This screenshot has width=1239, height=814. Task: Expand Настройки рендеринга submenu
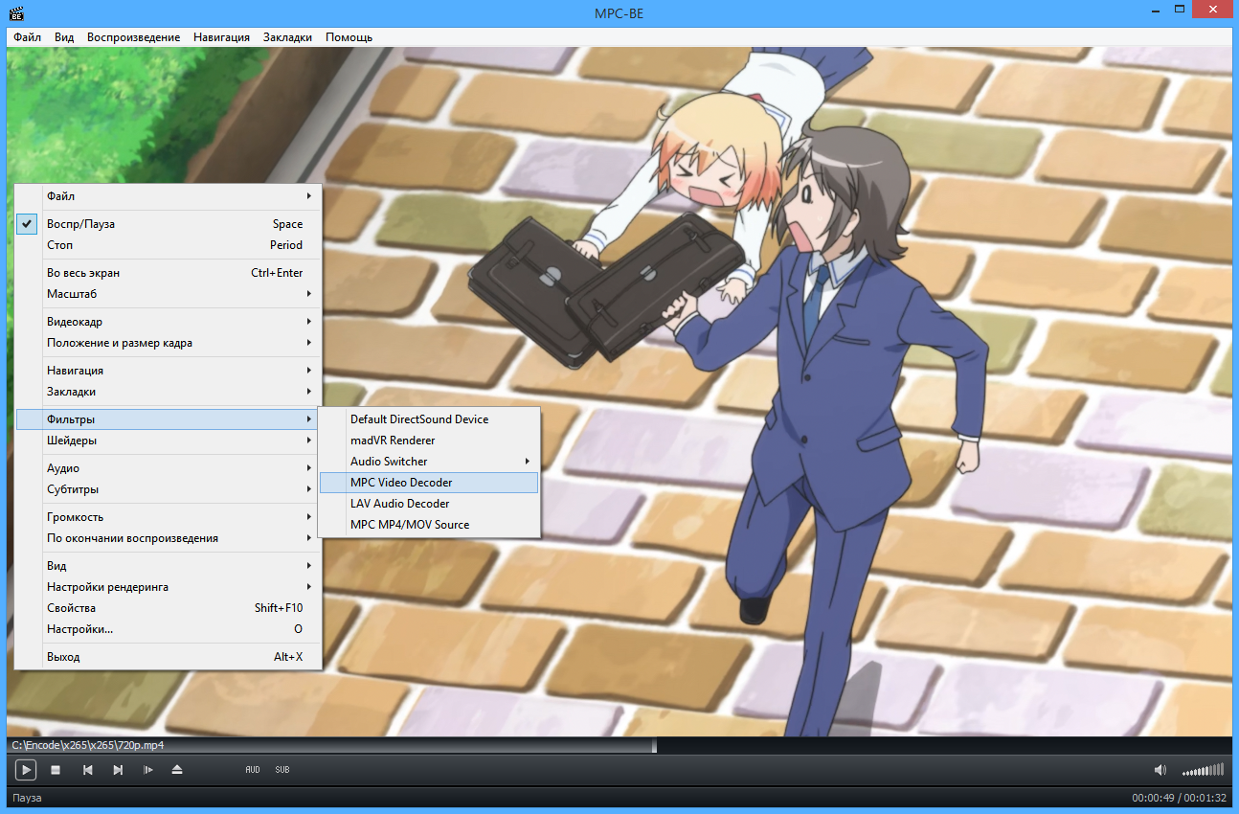(169, 587)
